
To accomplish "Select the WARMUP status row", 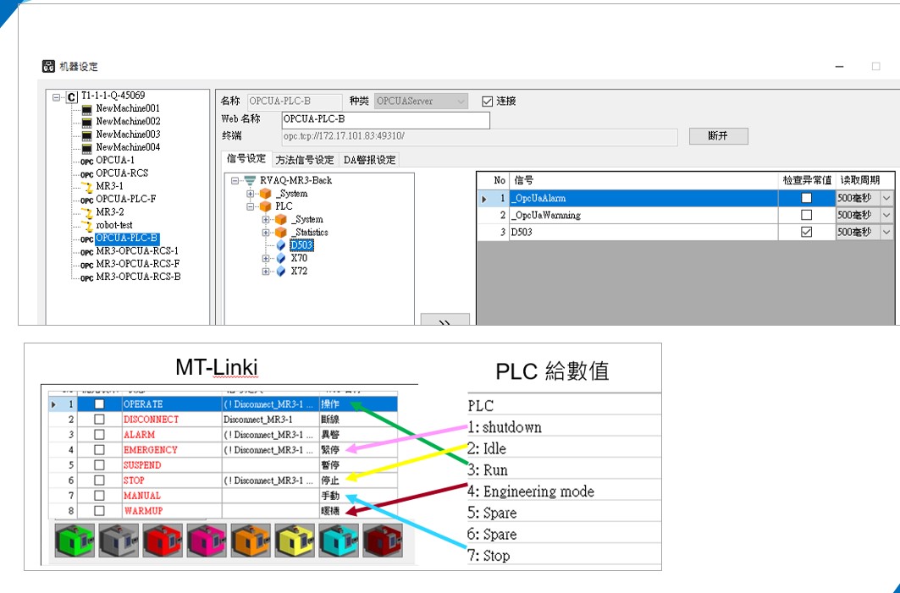I will [224, 510].
